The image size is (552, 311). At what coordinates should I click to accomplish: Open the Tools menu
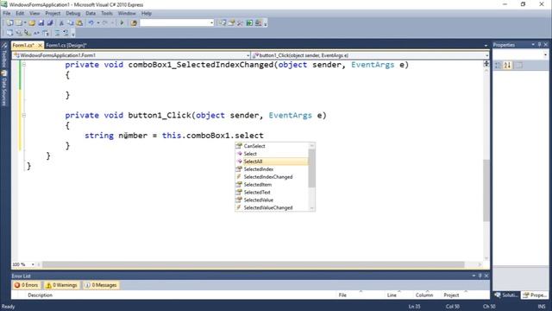pos(107,14)
